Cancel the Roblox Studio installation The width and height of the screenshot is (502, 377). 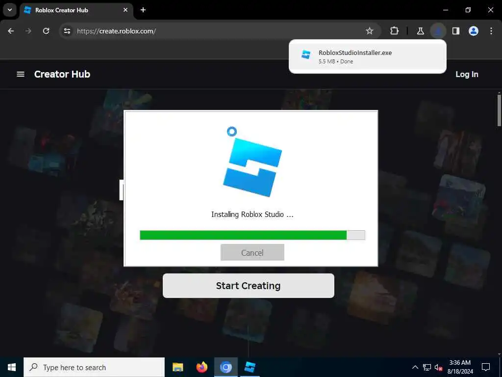click(x=252, y=252)
